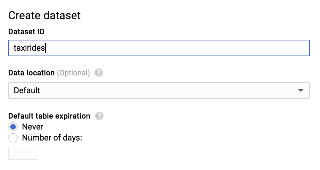Image resolution: width=320 pixels, height=170 pixels.
Task: Click the "Default table expiration" label
Action: point(49,116)
